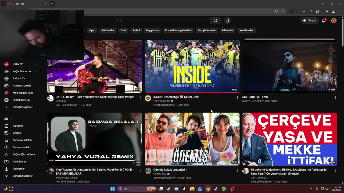
Task: Open a new Chrome tab
Action: click(x=52, y=3)
